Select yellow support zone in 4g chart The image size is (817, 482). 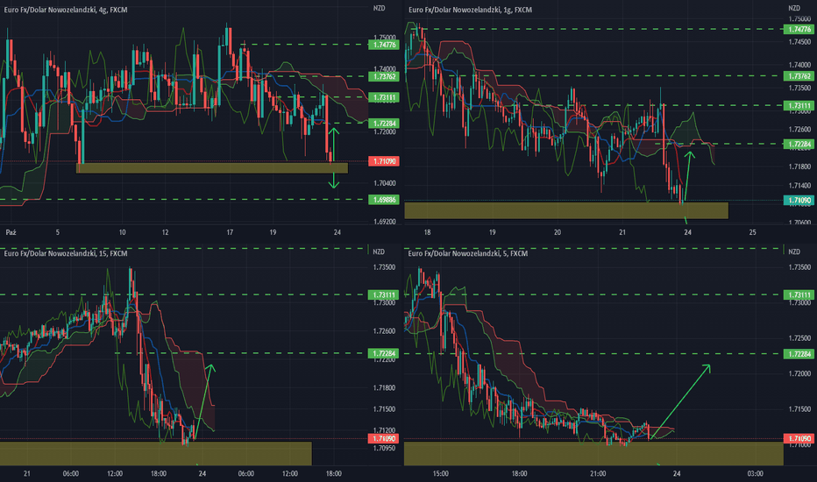[x=212, y=167]
